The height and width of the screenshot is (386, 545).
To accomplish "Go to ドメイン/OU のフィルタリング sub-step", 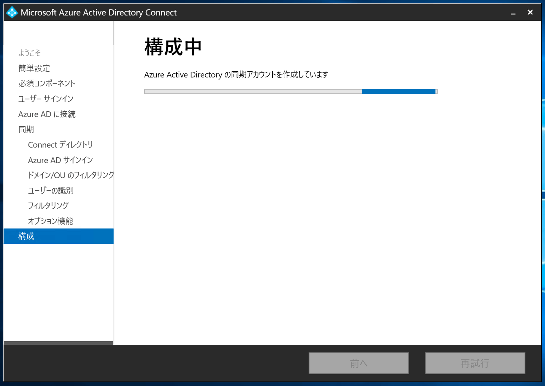I will [x=71, y=175].
